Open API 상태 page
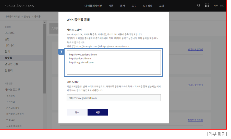Image resolution: width=231 pixels, height=139 pixels. point(148,6)
